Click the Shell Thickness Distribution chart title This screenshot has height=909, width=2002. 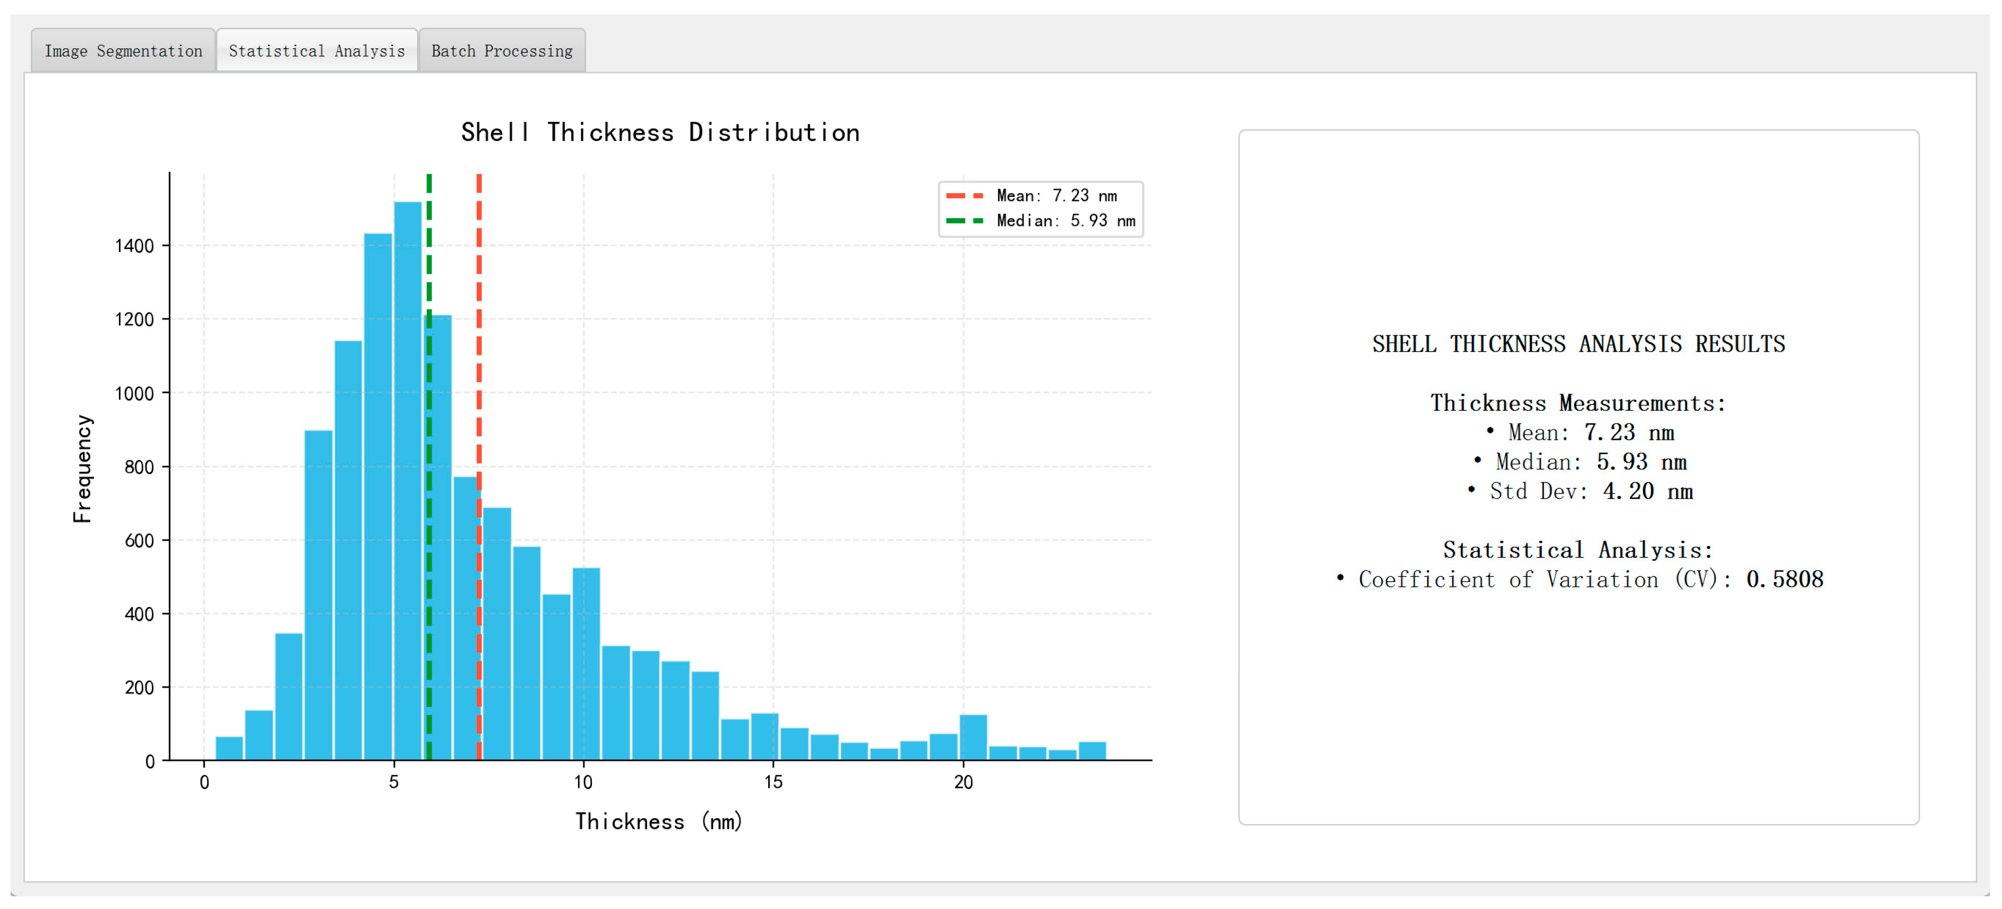click(660, 133)
